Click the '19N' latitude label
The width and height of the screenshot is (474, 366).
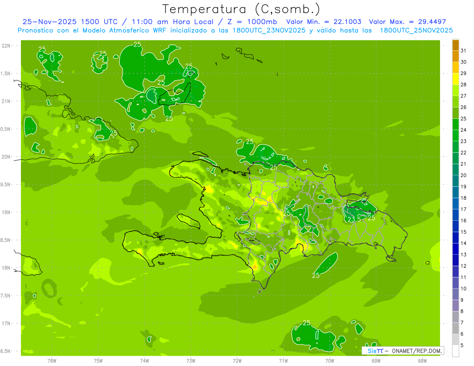(x=6, y=212)
